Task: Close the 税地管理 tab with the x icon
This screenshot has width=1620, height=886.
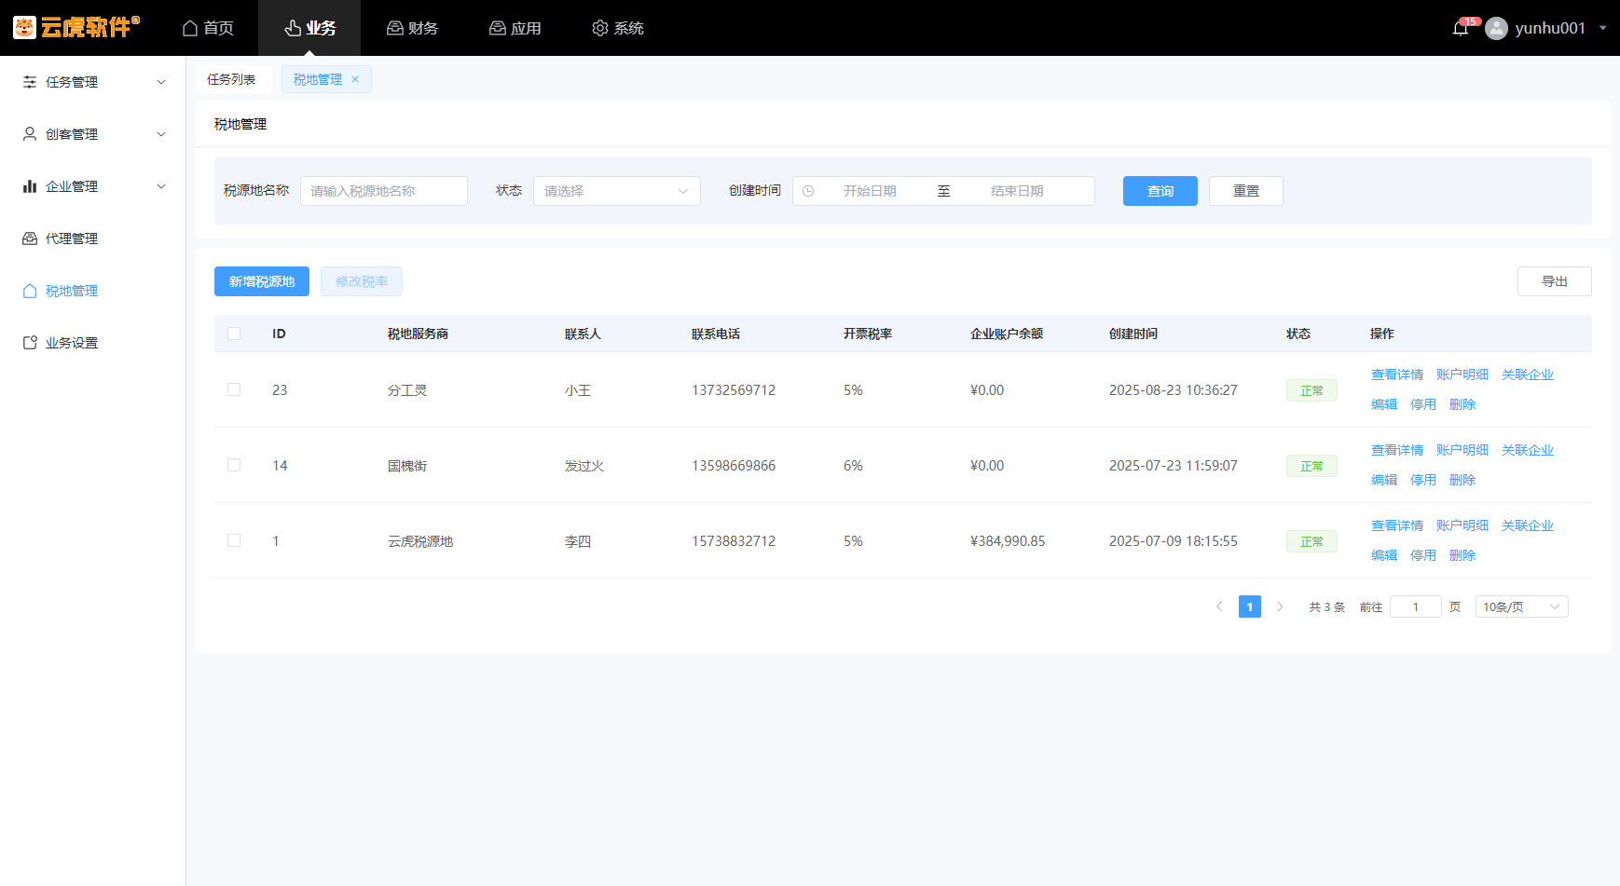Action: [355, 79]
